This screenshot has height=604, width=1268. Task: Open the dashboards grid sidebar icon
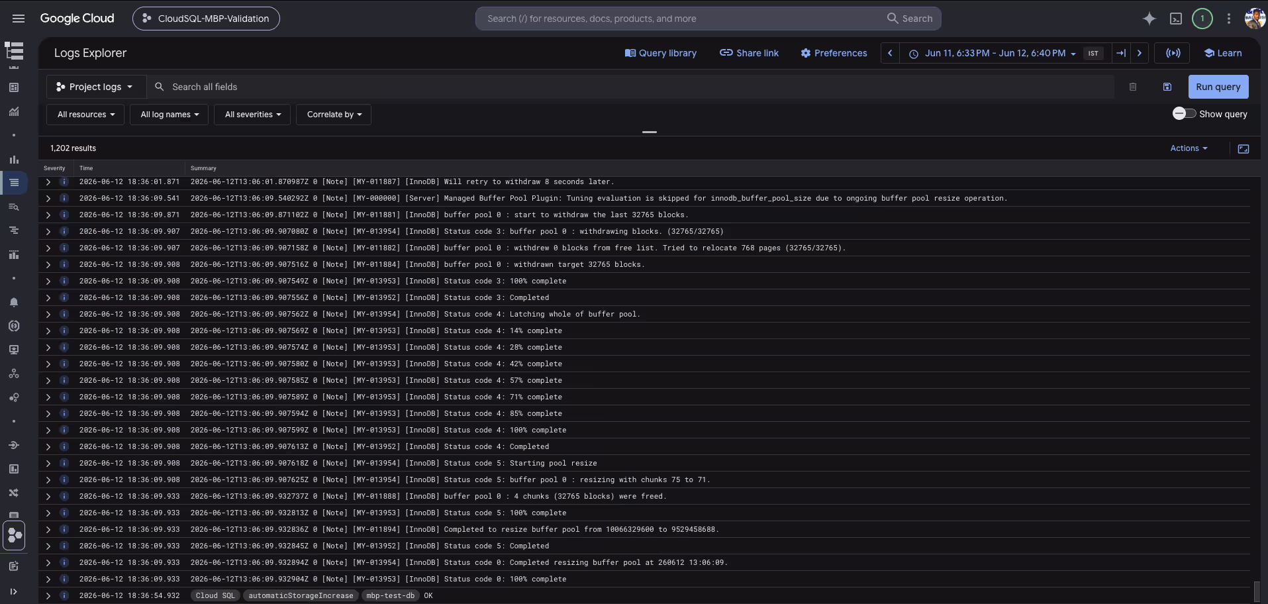(x=14, y=87)
